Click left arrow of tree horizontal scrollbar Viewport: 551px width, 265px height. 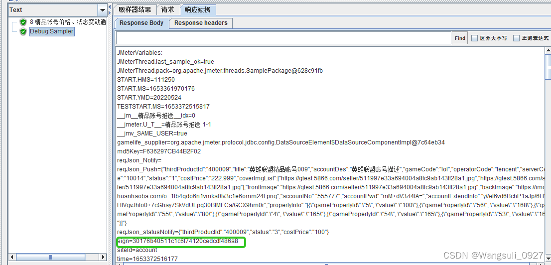12,257
